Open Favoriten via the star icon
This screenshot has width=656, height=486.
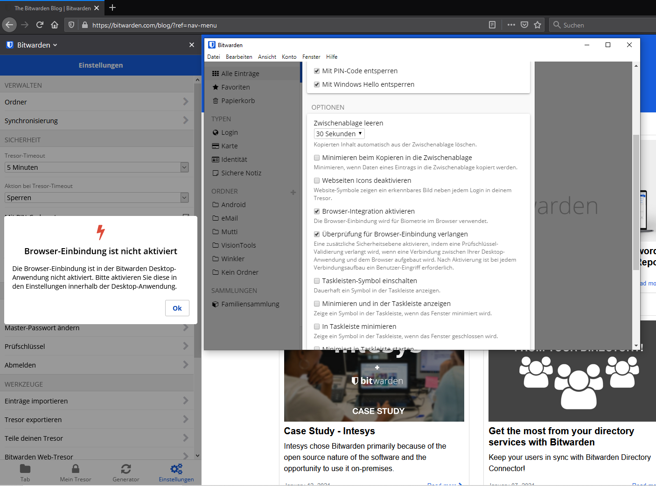coord(216,87)
